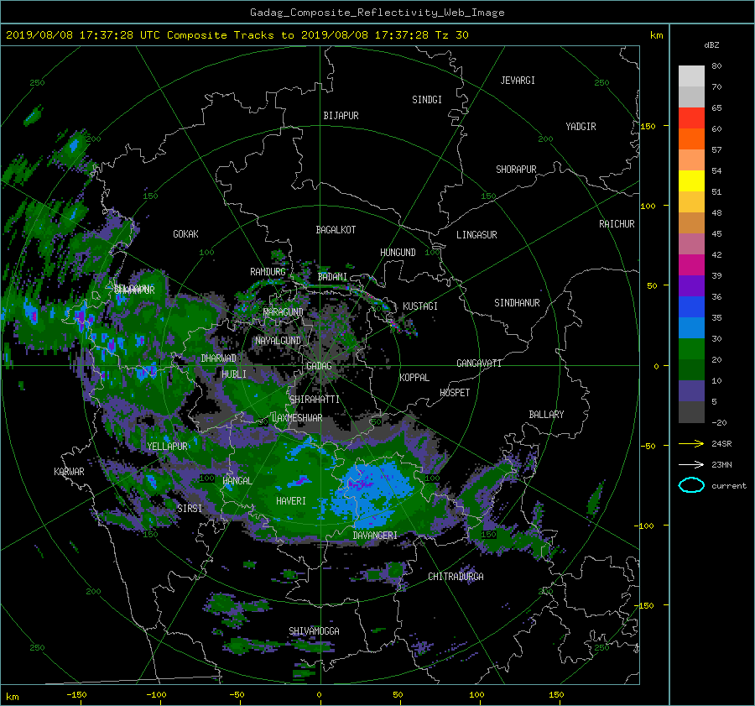This screenshot has width=755, height=706.
Task: Click the GADAG radar center label
Action: pyautogui.click(x=320, y=366)
